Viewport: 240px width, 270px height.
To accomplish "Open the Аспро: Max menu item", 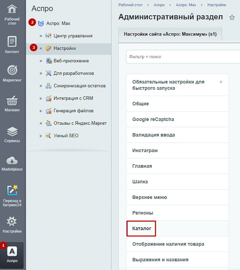I will click(x=58, y=24).
